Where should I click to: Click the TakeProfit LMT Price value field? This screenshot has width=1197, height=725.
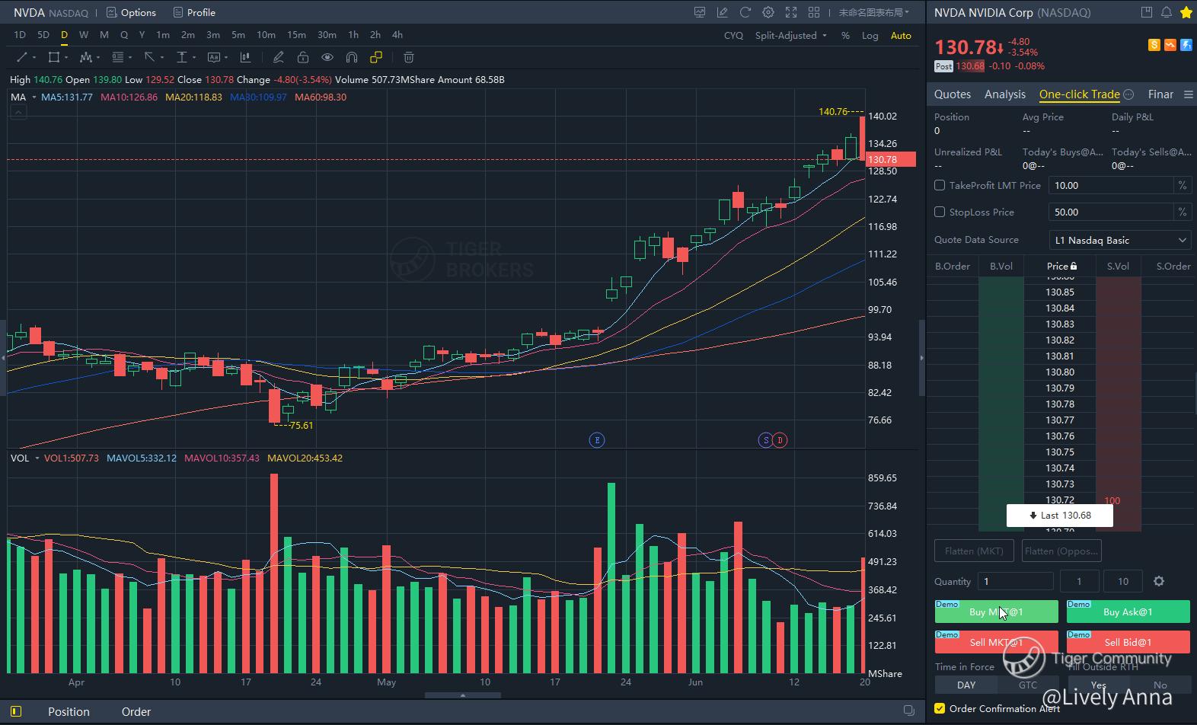click(x=1111, y=185)
